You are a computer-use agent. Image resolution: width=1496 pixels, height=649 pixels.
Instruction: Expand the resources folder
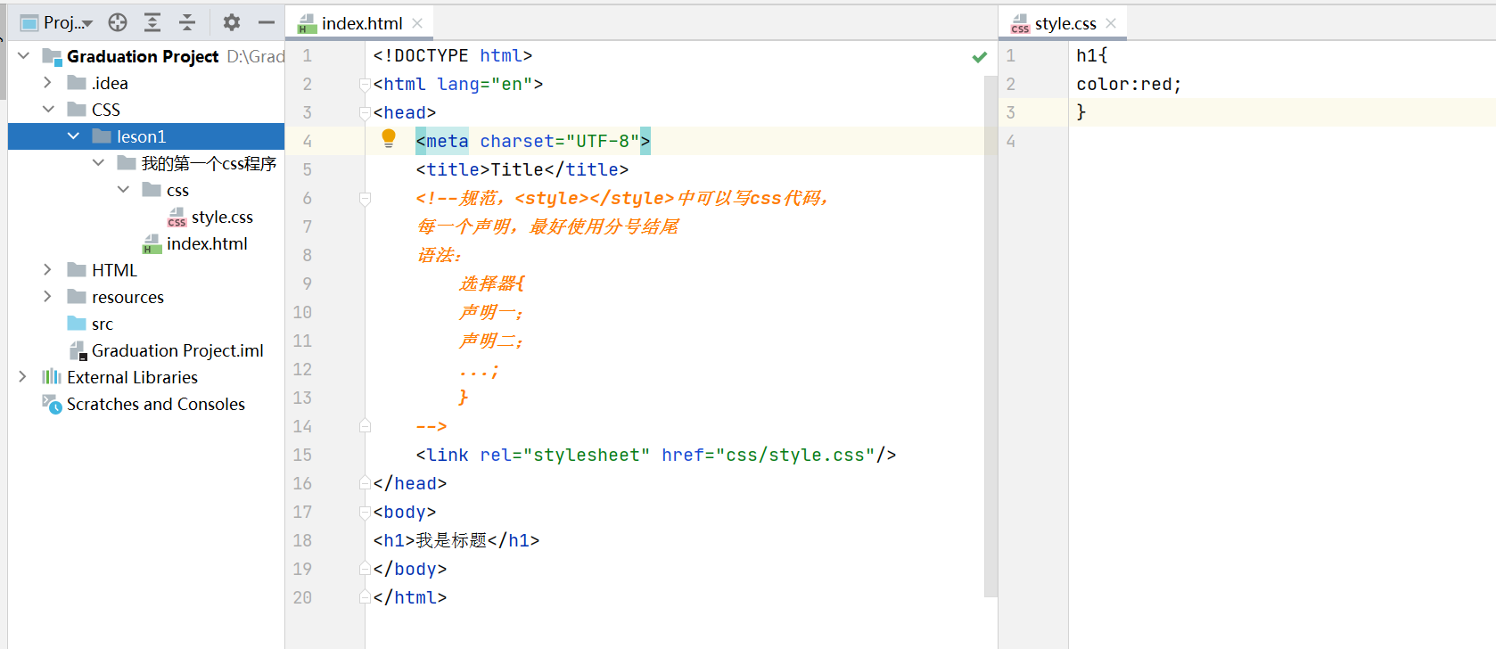coord(48,297)
